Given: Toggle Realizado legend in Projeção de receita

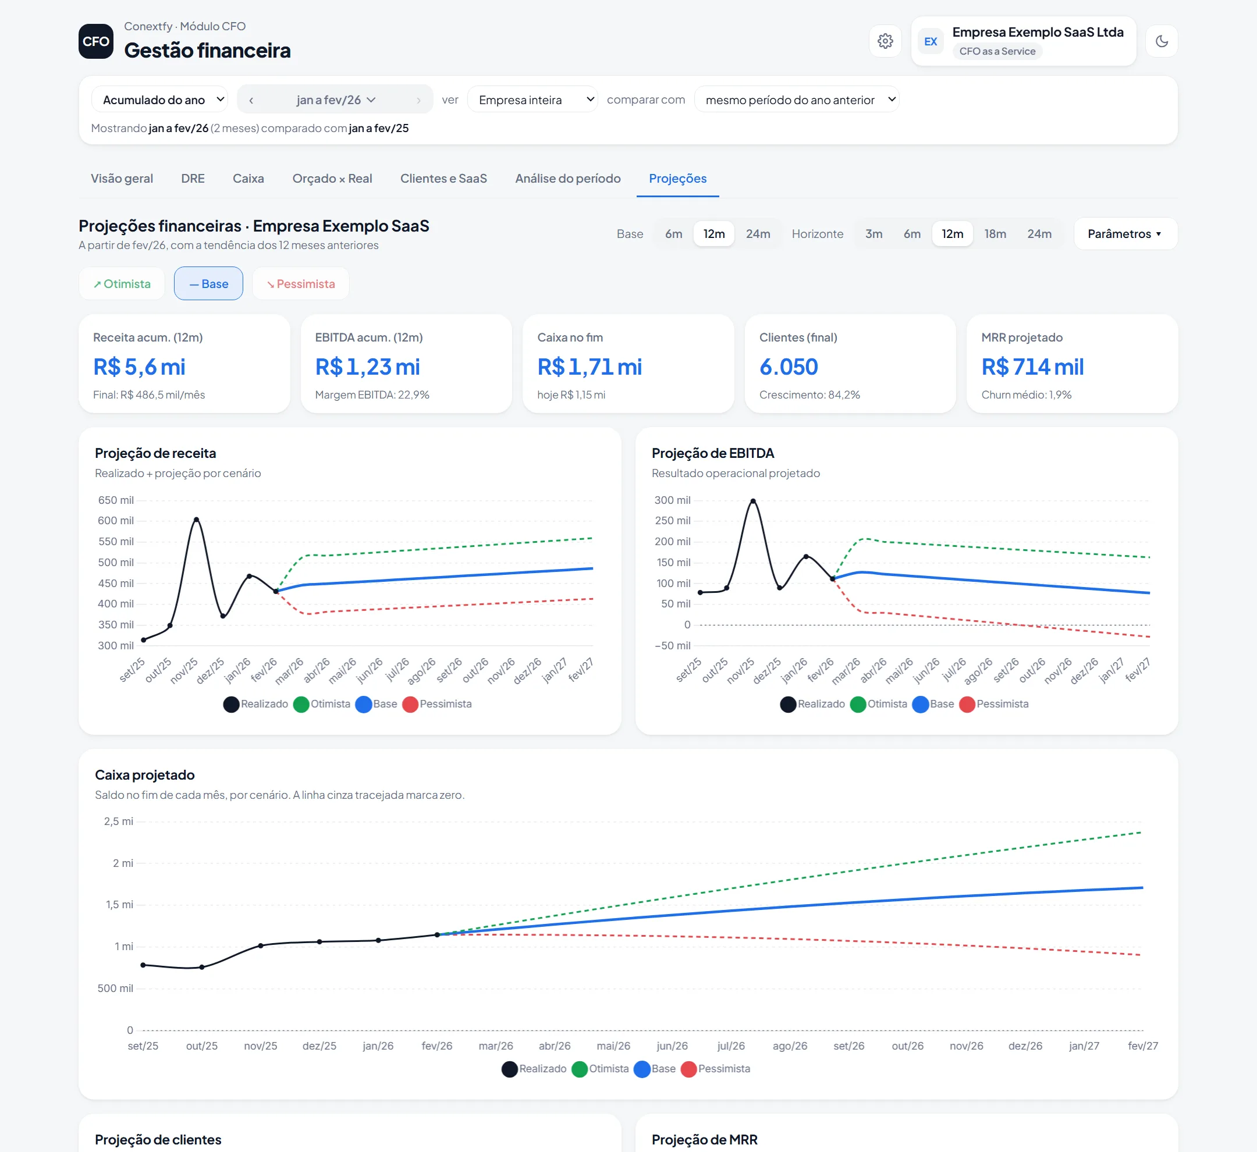Looking at the screenshot, I should coord(255,704).
